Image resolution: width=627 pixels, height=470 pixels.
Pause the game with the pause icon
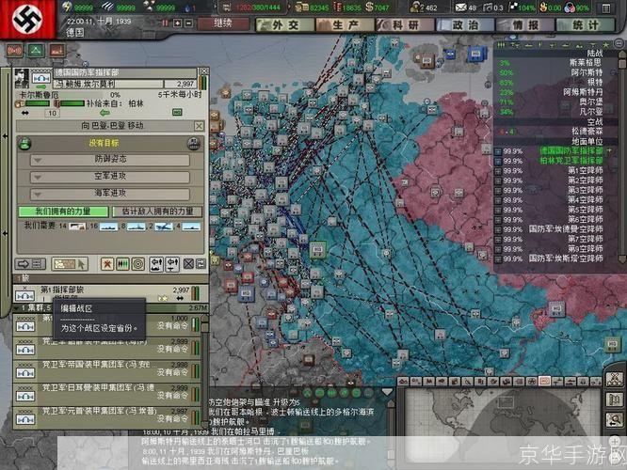165,23
